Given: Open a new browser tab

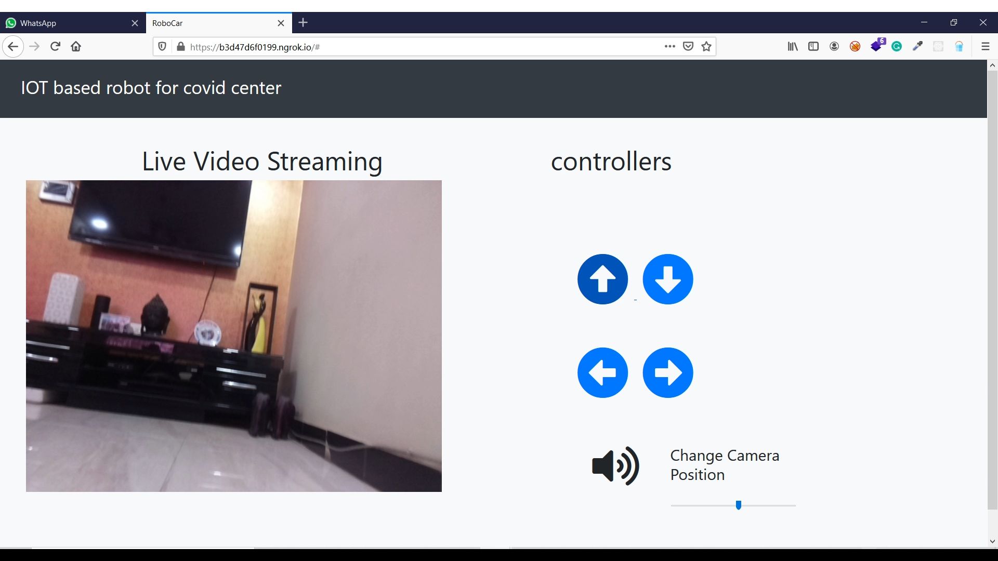Looking at the screenshot, I should [303, 23].
